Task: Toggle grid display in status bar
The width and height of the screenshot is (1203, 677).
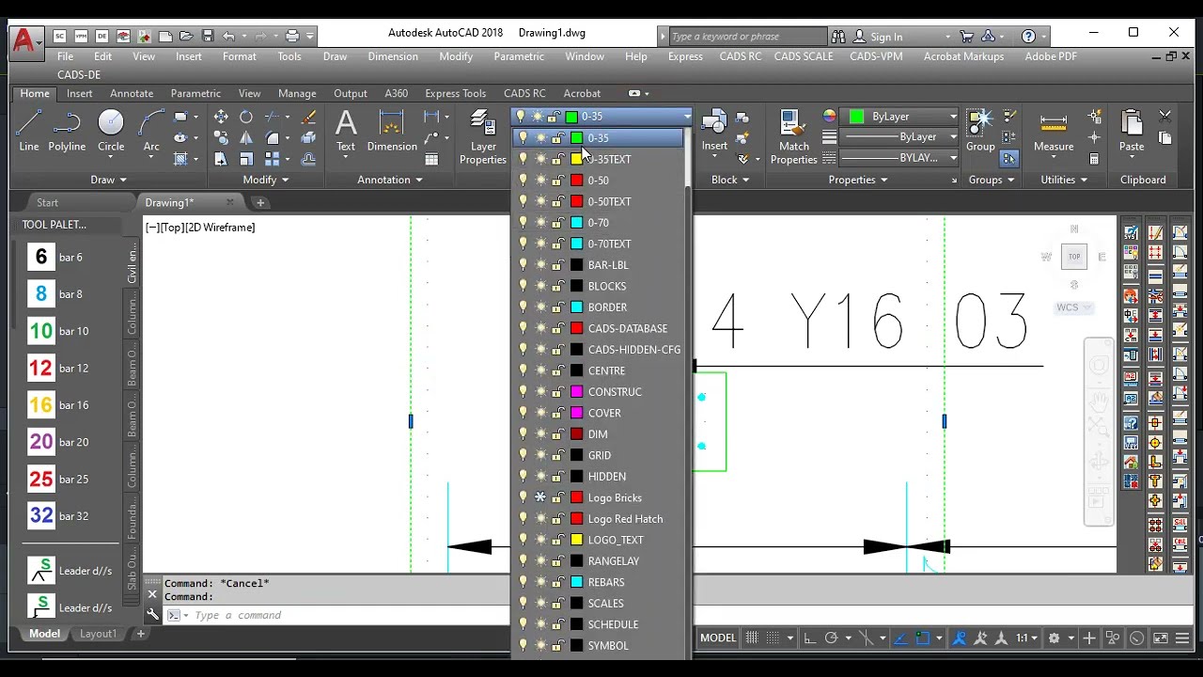Action: (x=752, y=638)
